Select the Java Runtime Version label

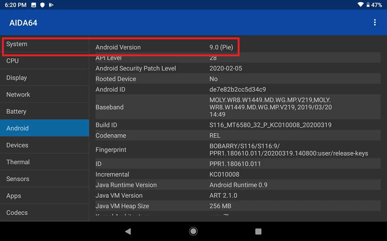tap(126, 185)
